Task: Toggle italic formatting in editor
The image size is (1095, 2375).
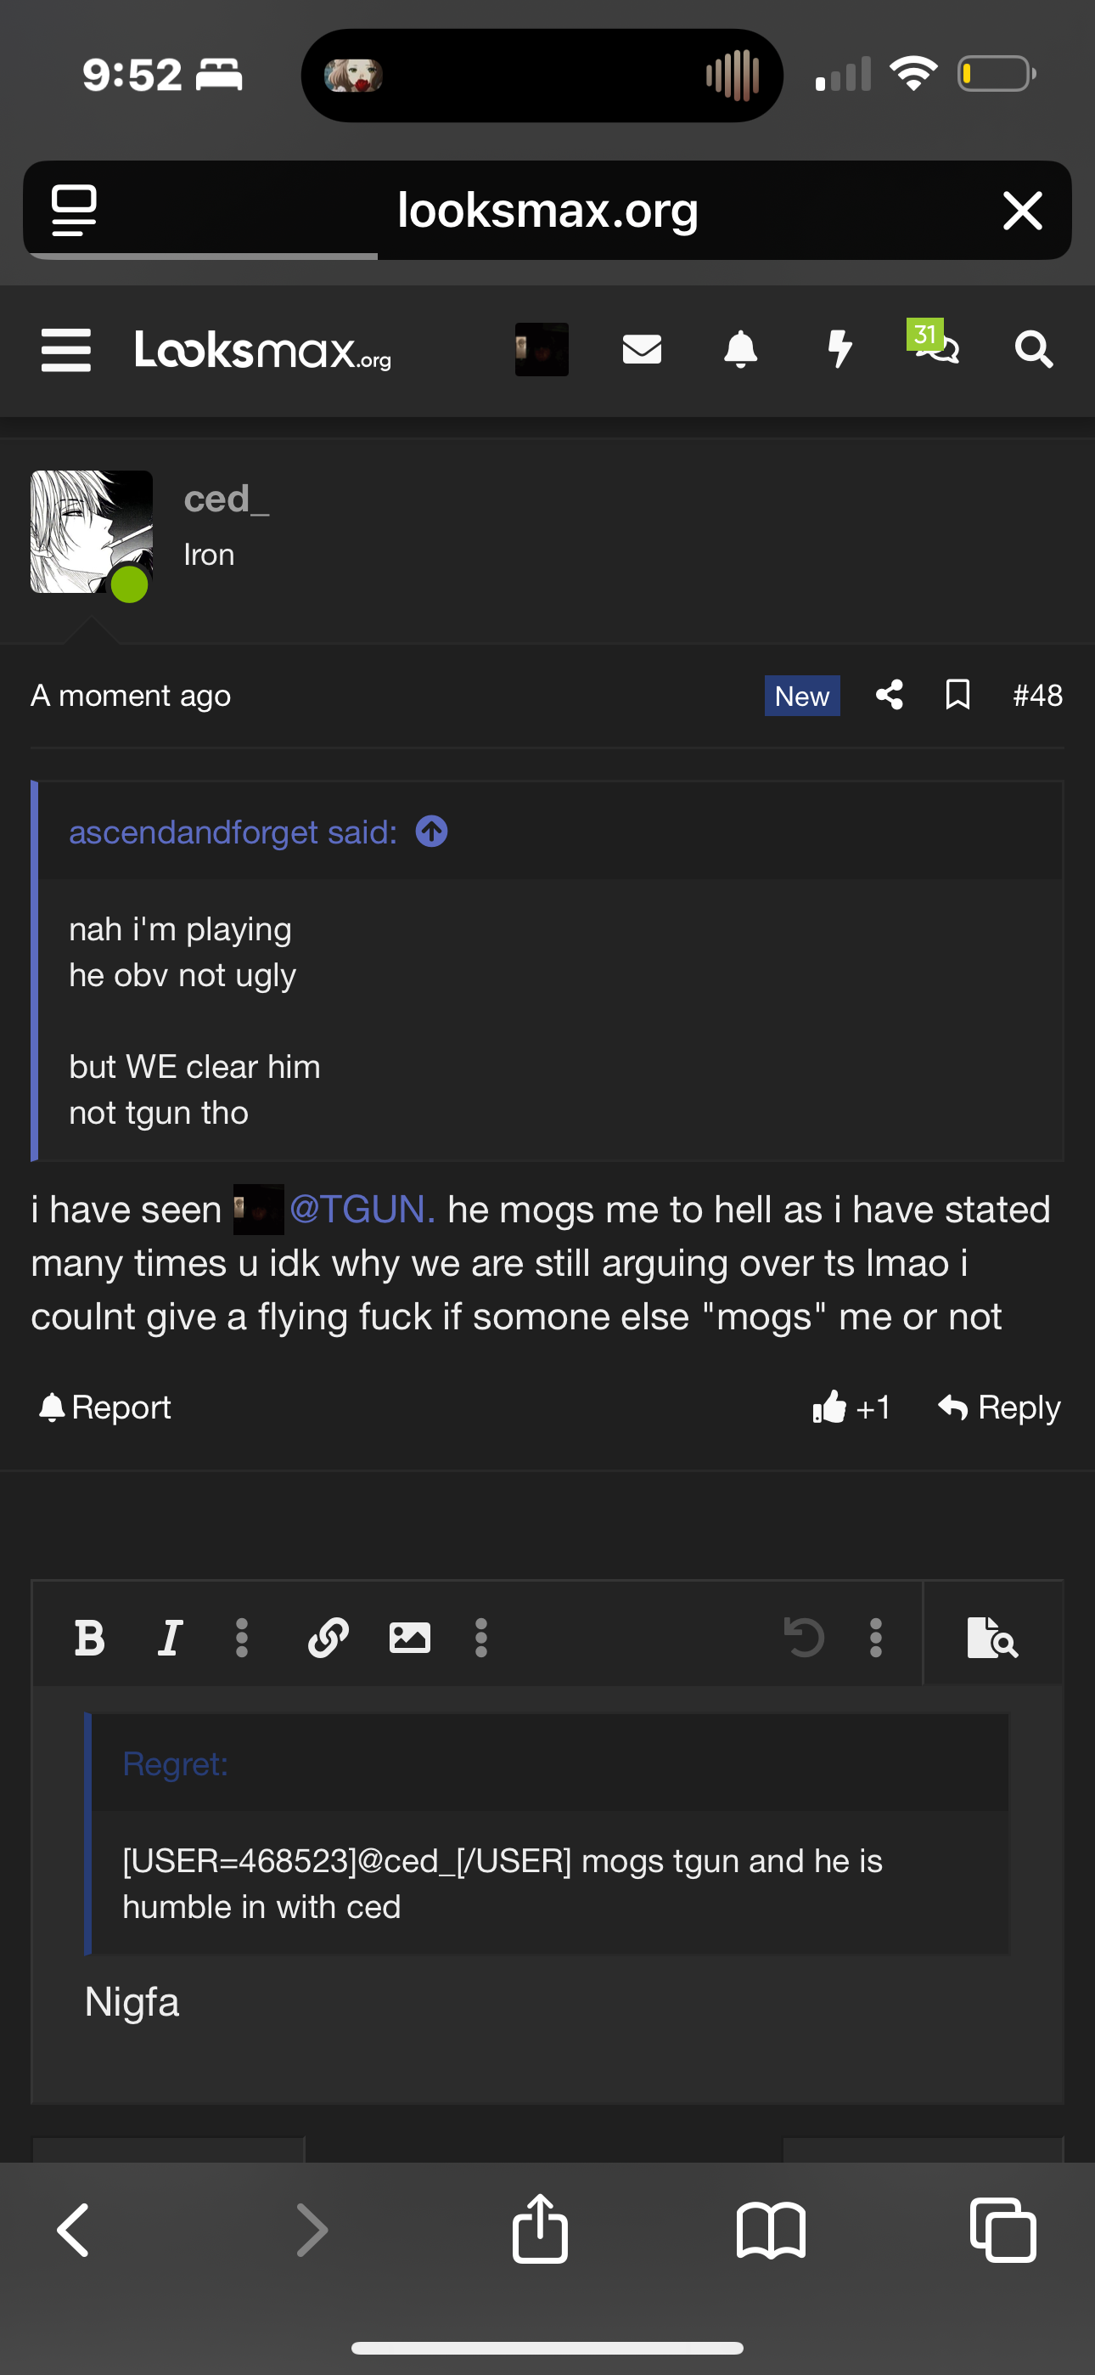Action: tap(170, 1639)
